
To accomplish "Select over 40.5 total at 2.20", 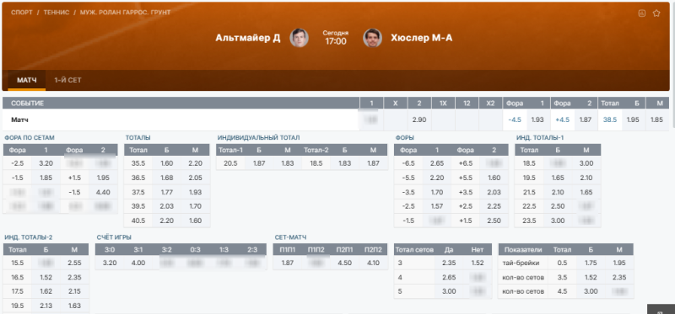I will click(166, 221).
